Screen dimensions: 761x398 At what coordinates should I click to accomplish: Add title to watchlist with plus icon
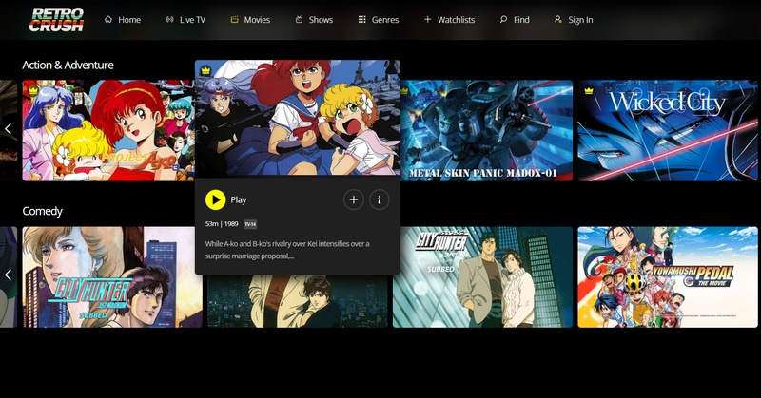pos(354,199)
